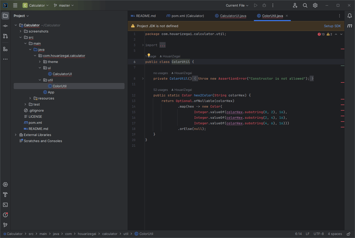Open the Structure tool window icon
The height and width of the screenshot is (238, 355).
click(5, 49)
